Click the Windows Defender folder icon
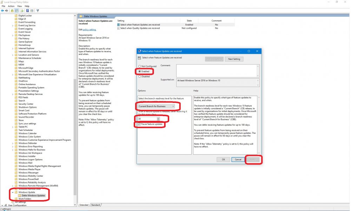 pos(16,143)
